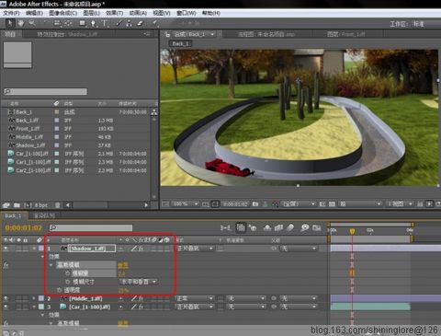Toggle stopwatch for the opacity property
Viewport: 441px width, 336px height.
59,290
